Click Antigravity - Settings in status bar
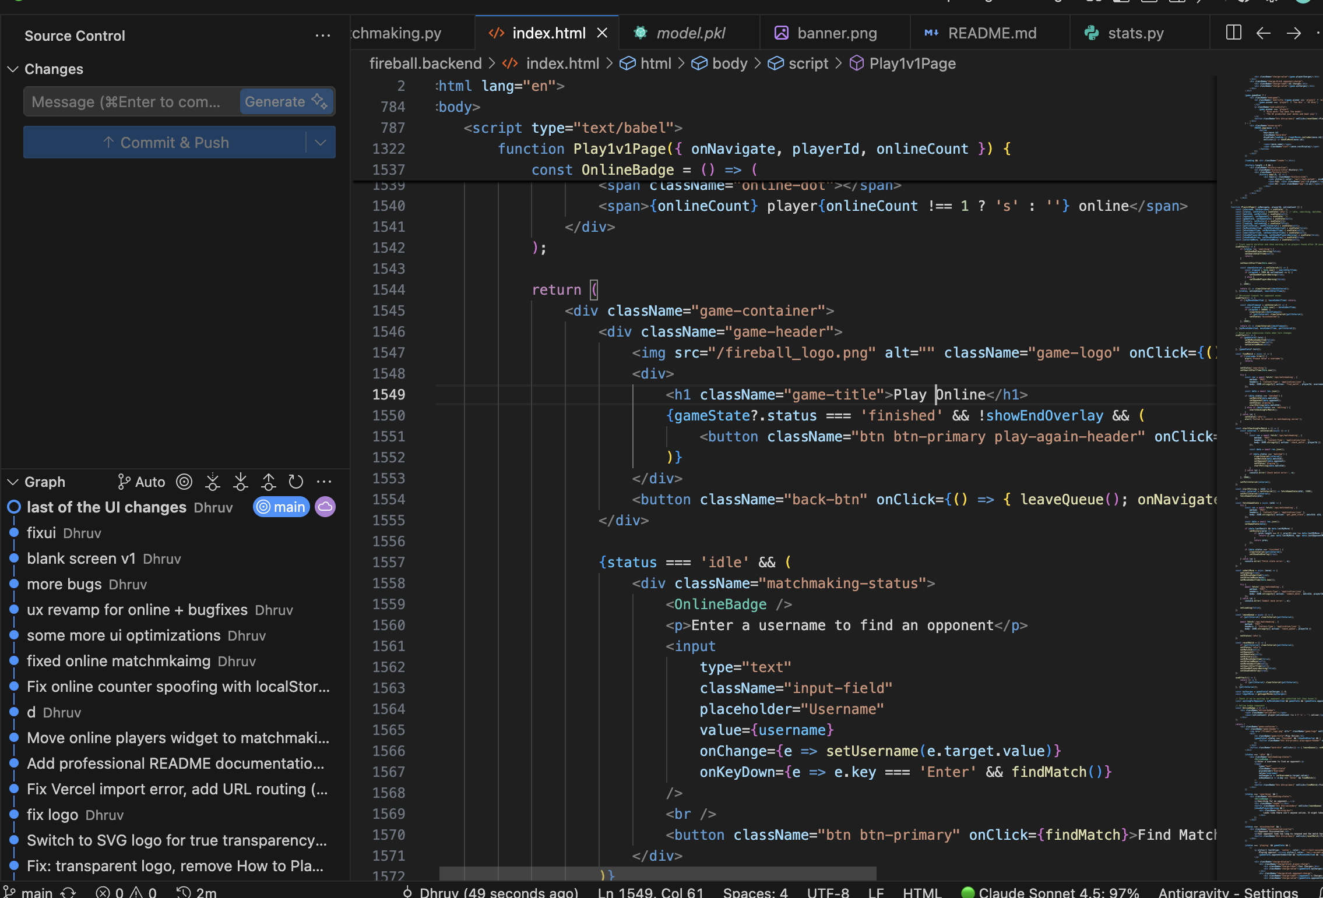 (x=1227, y=892)
